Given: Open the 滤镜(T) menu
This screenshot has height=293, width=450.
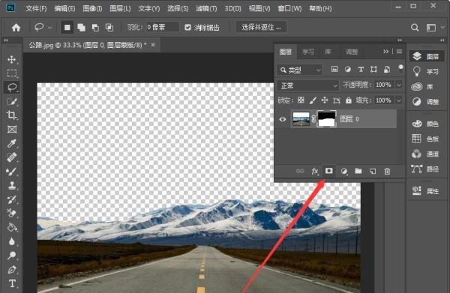Looking at the screenshot, I should point(206,8).
